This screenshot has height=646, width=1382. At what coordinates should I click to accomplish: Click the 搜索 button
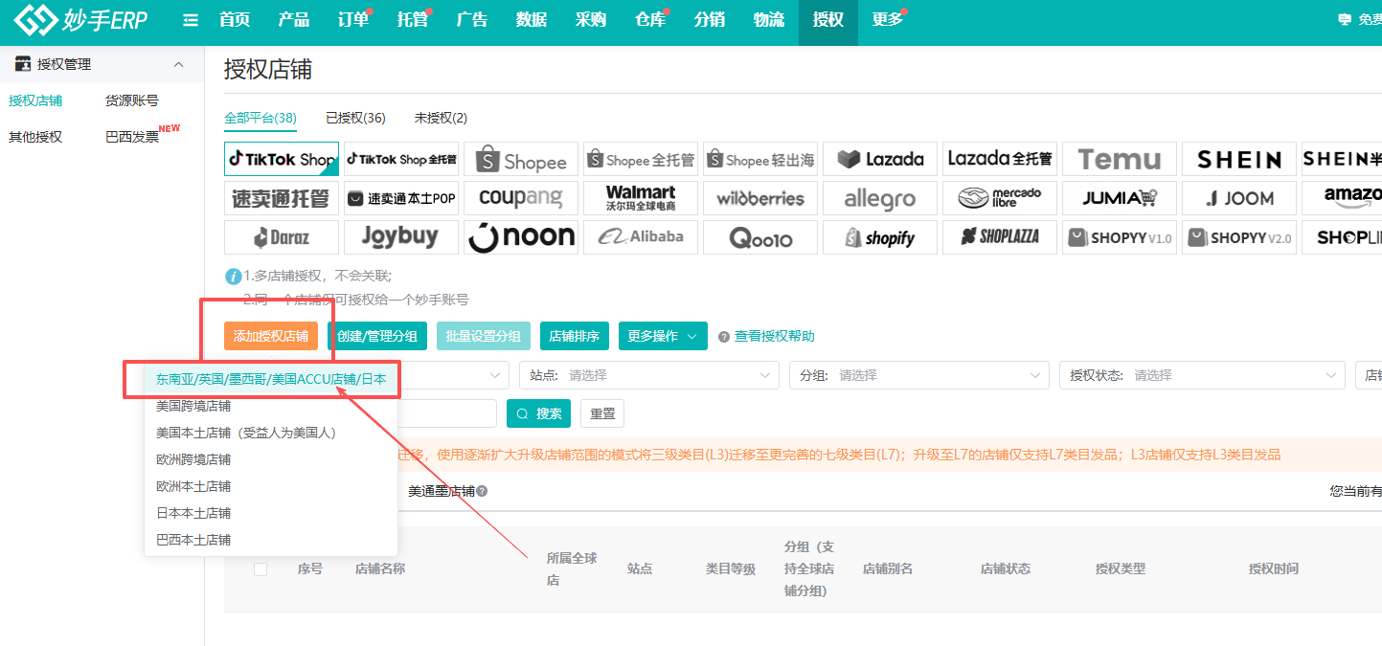(539, 413)
